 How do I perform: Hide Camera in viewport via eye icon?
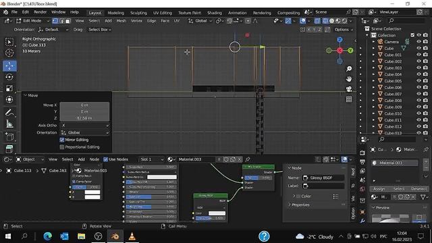tap(418, 42)
